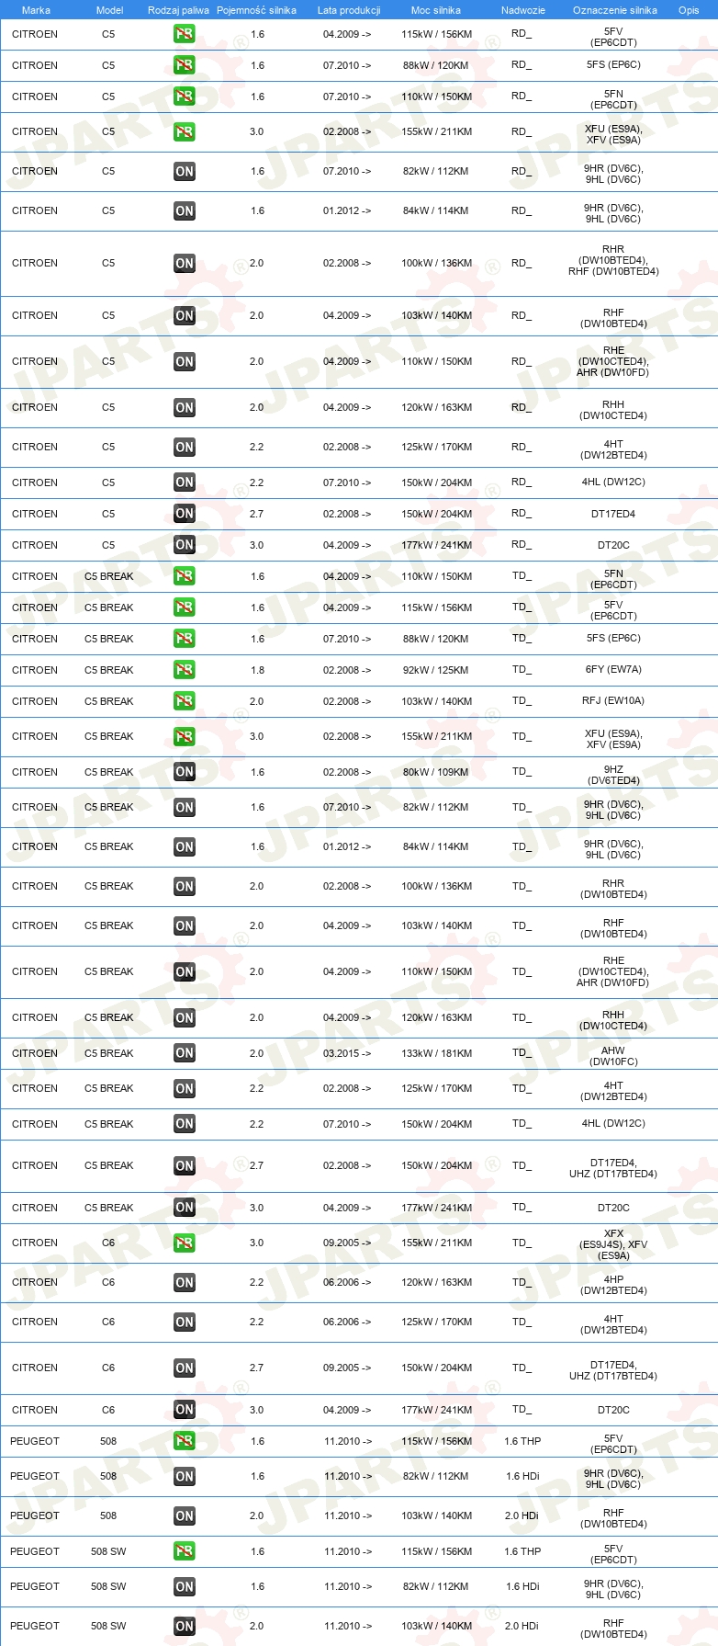Image resolution: width=718 pixels, height=1646 pixels.
Task: Click ON icon in C5 RD_ 84kW/114KM row
Action: (185, 210)
